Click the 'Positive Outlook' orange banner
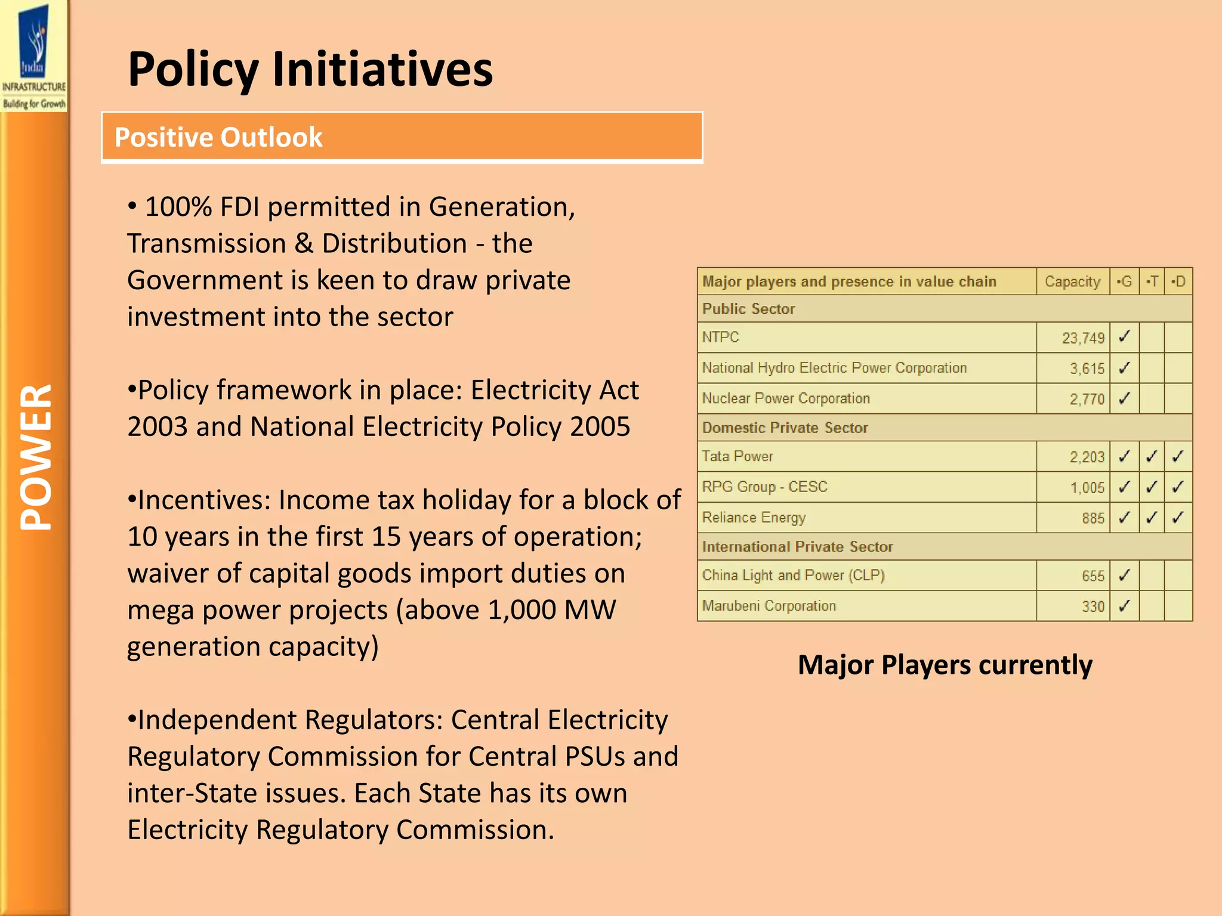This screenshot has height=916, width=1222. (402, 137)
